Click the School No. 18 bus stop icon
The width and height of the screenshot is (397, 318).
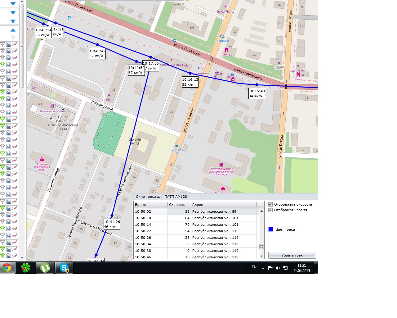(177, 145)
